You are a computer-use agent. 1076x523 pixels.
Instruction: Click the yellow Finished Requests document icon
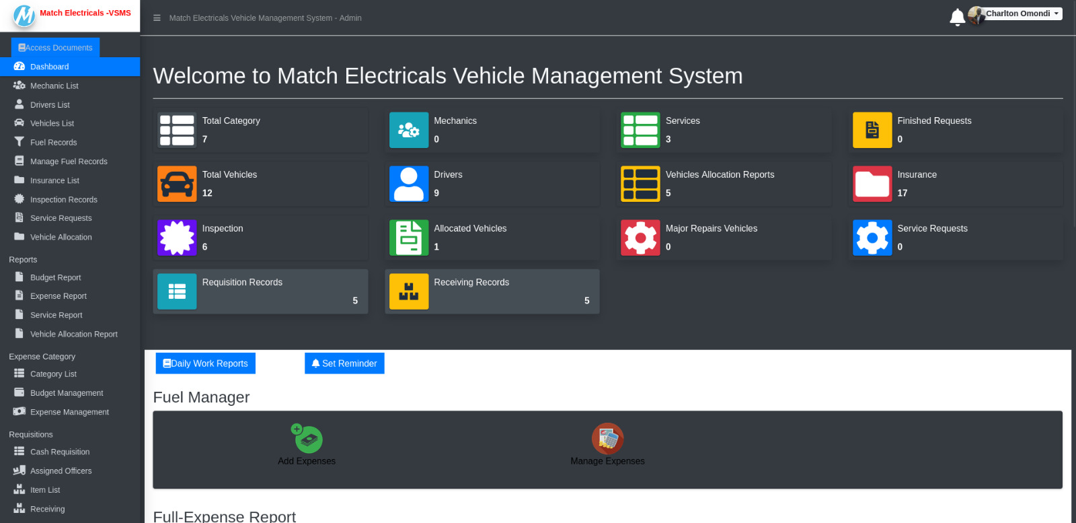pyautogui.click(x=872, y=130)
